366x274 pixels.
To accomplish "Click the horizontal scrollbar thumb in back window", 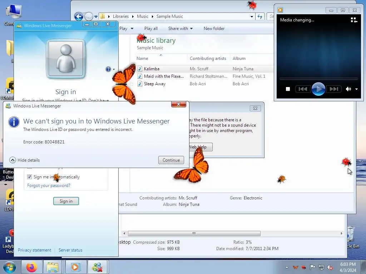I will [194, 233].
